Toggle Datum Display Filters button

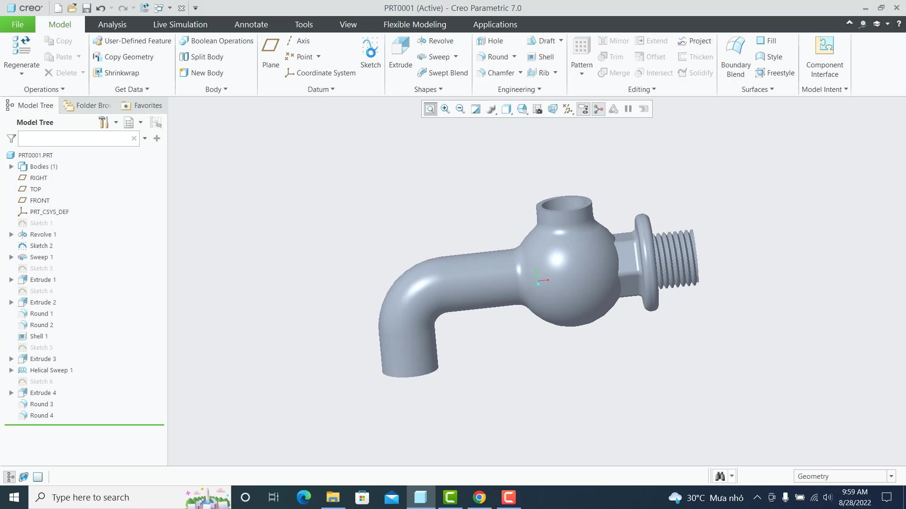(568, 109)
